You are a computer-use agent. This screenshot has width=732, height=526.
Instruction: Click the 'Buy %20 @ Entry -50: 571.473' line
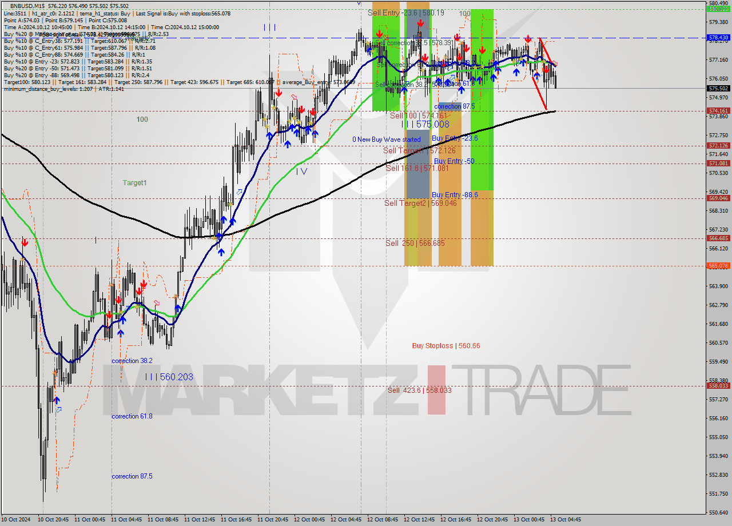78,68
